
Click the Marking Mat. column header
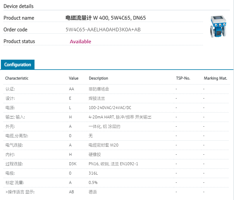coord(215,78)
